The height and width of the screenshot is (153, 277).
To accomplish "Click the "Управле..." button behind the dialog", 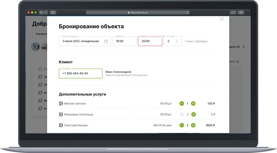I will tap(39, 34).
